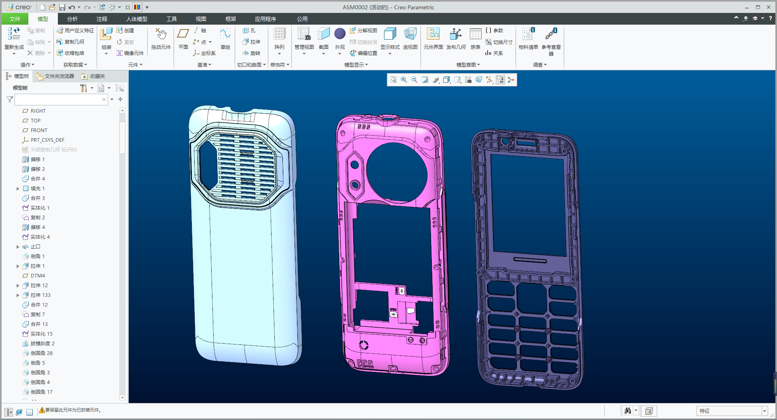Open the 草绘 sketch tool
Viewport: 777px width, 420px height.
pos(225,39)
